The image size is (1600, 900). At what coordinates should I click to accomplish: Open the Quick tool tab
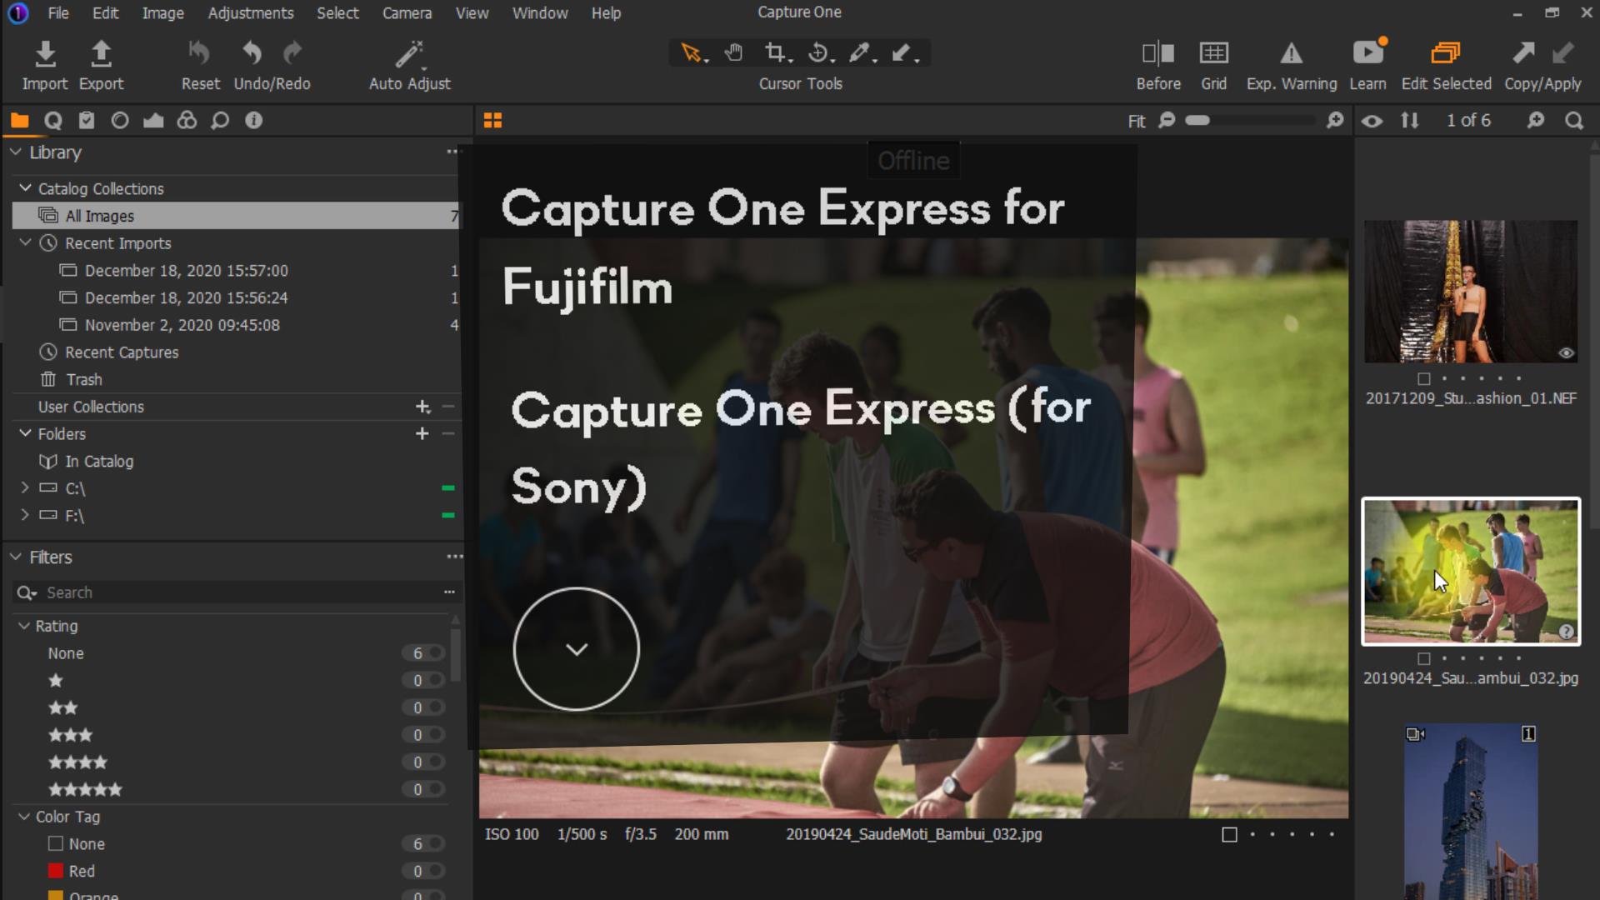pyautogui.click(x=53, y=120)
